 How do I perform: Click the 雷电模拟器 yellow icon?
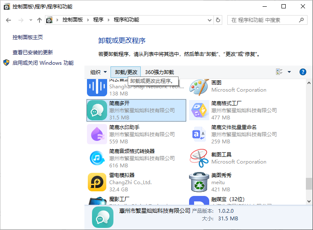pos(97,182)
